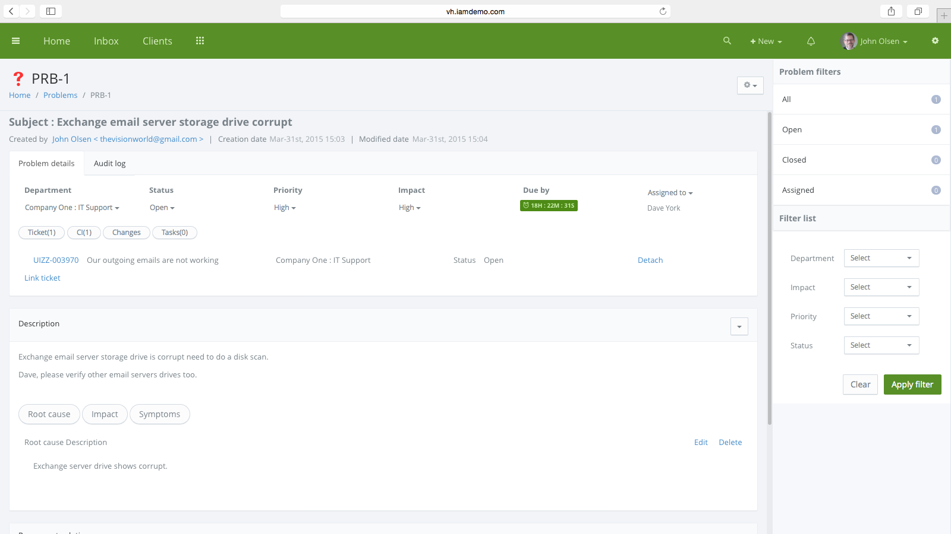Delete the root cause description
Screen dimensions: 951x534
(730, 442)
